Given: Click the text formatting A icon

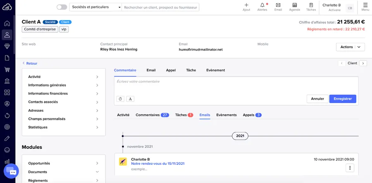Looking at the screenshot, I should click(130, 99).
